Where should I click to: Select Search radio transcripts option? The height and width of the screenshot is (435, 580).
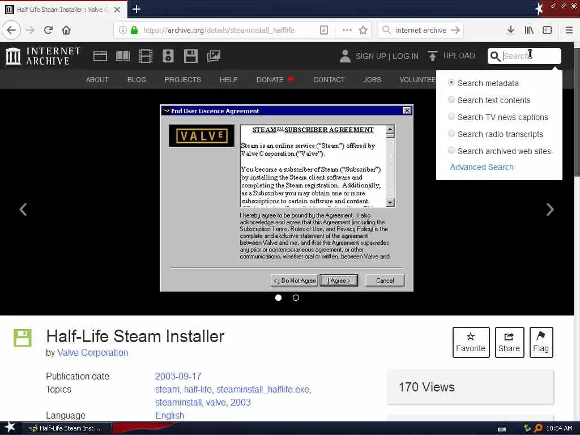[x=451, y=134]
